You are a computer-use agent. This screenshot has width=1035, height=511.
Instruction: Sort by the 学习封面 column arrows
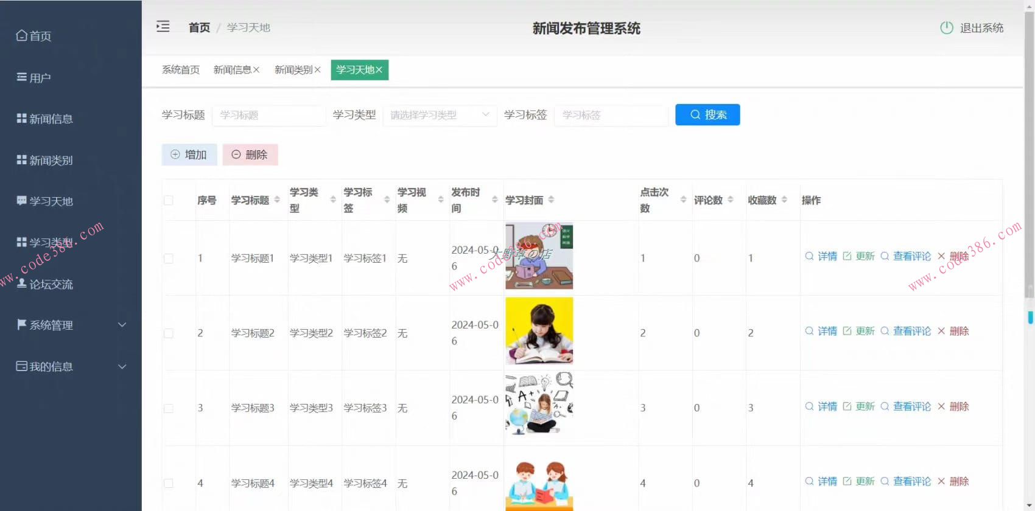click(551, 200)
